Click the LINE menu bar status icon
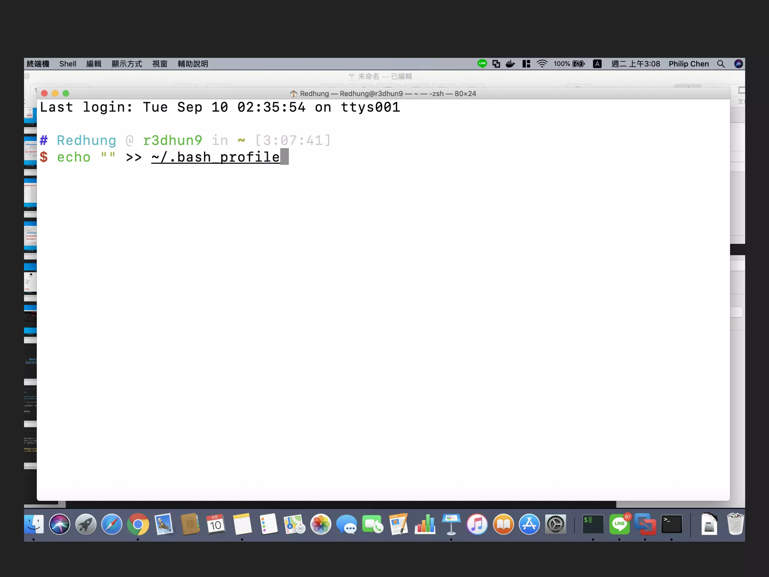Image resolution: width=769 pixels, height=577 pixels. [x=482, y=64]
